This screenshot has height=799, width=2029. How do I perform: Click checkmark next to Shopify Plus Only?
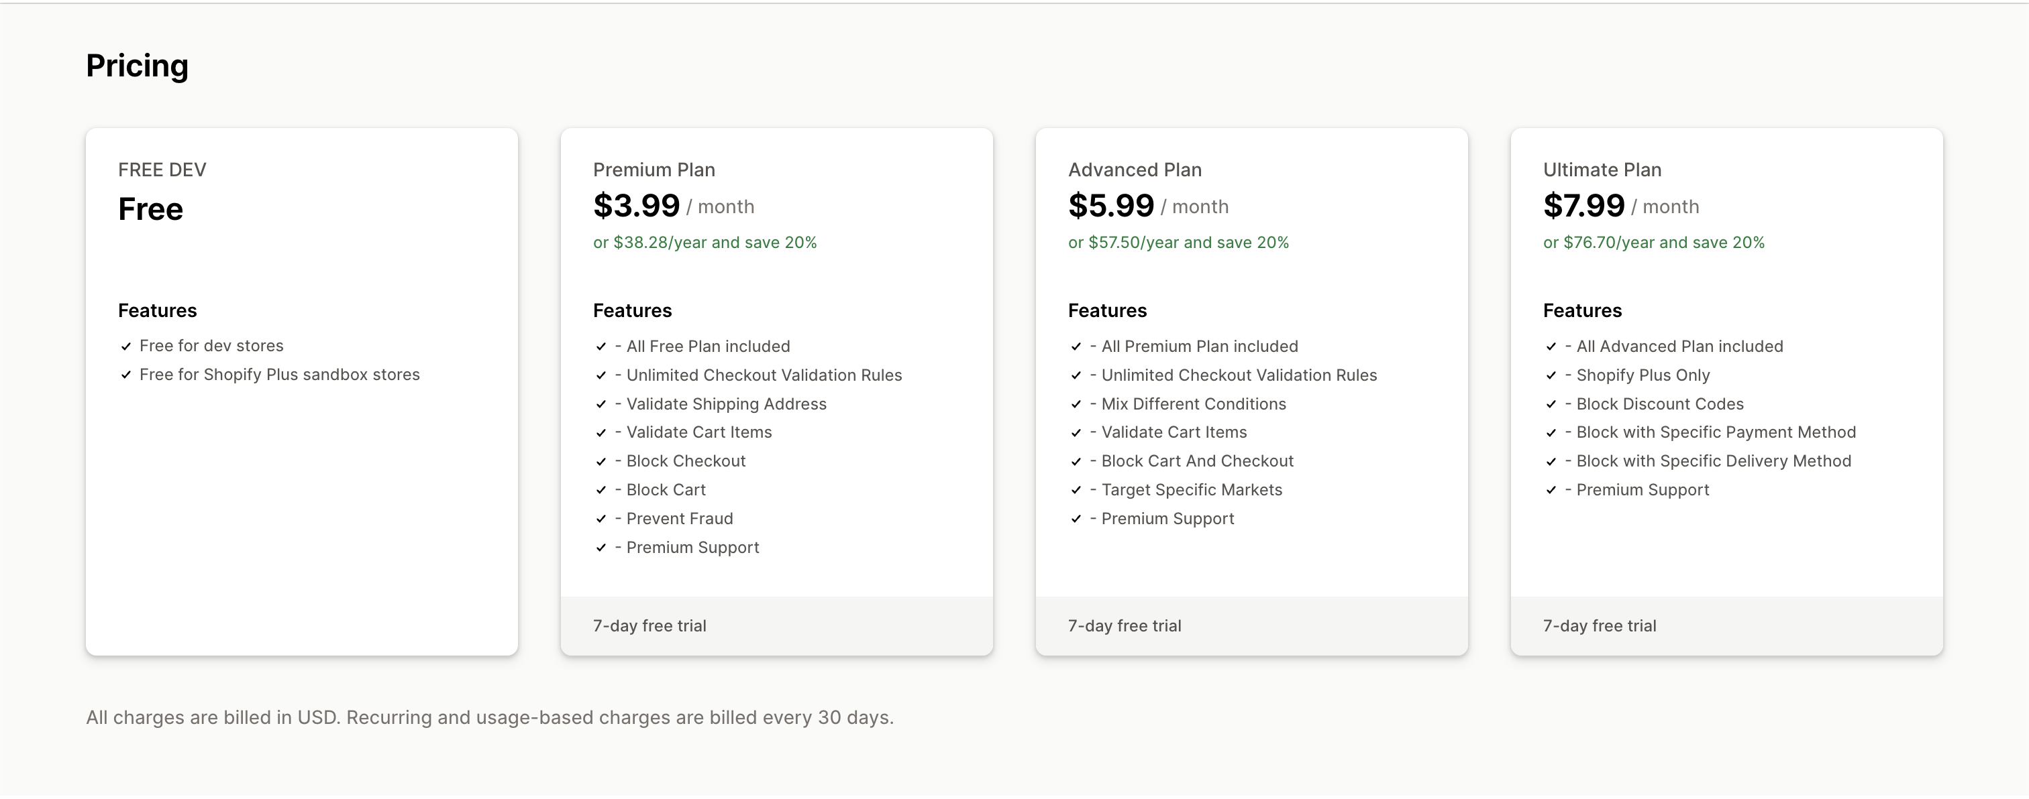(x=1551, y=375)
